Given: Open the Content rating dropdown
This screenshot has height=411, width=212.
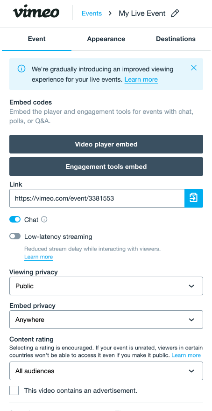Looking at the screenshot, I should [x=106, y=371].
